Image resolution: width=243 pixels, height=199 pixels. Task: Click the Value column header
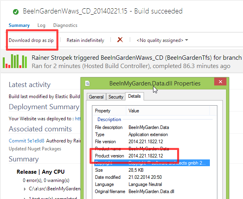pos(168,111)
